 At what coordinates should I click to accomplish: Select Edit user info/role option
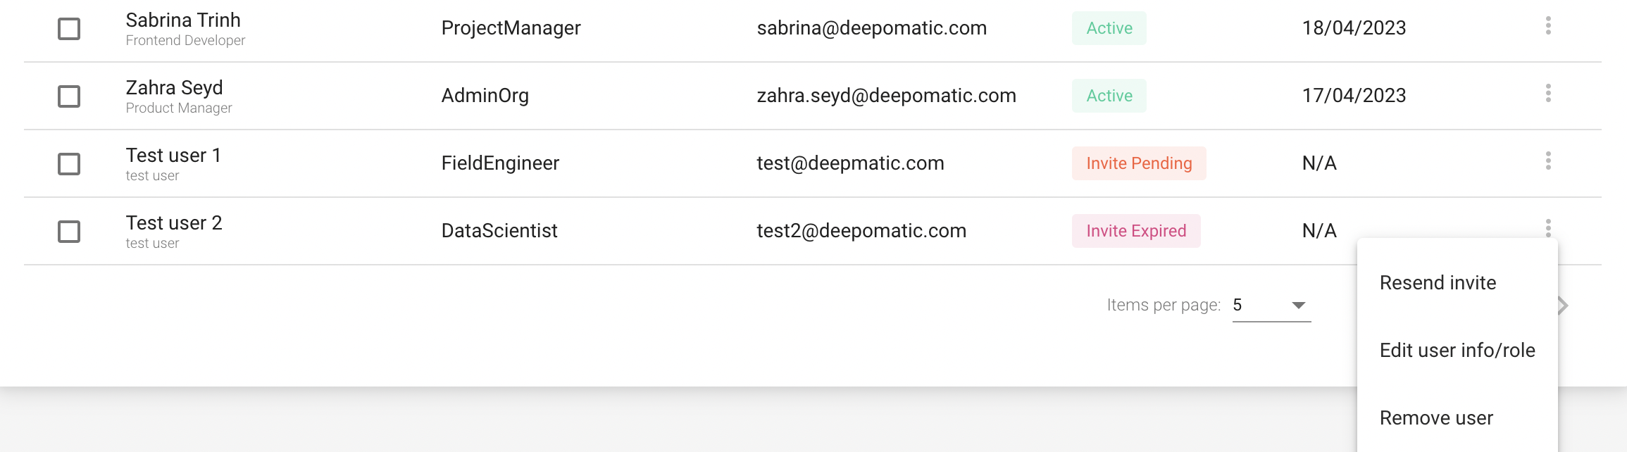coord(1457,351)
